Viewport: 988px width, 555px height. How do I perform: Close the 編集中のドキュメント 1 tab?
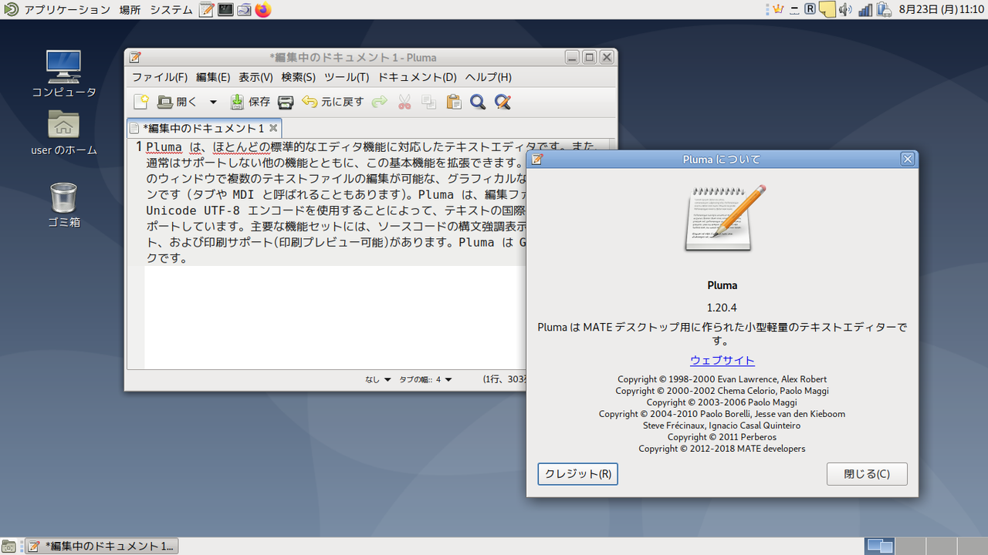273,128
